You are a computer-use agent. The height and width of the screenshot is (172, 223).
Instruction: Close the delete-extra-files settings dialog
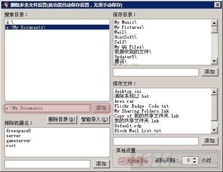(217, 5)
